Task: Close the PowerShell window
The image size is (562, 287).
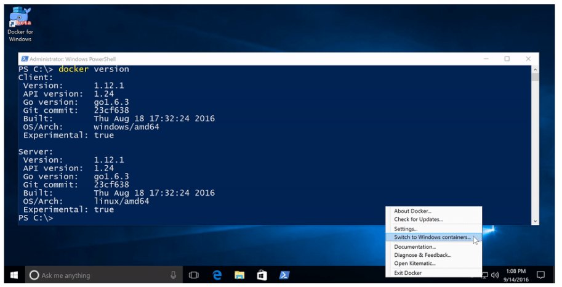Action: [x=528, y=59]
